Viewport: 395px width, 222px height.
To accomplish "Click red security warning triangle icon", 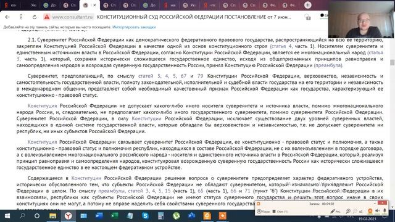I will click(47, 17).
